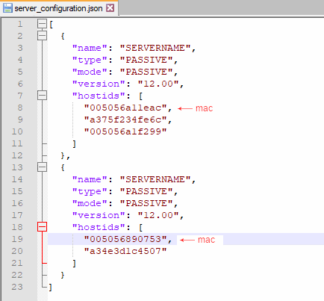Click the "005056a11eac" host id value
Image resolution: width=324 pixels, height=301 pixels.
point(125,108)
